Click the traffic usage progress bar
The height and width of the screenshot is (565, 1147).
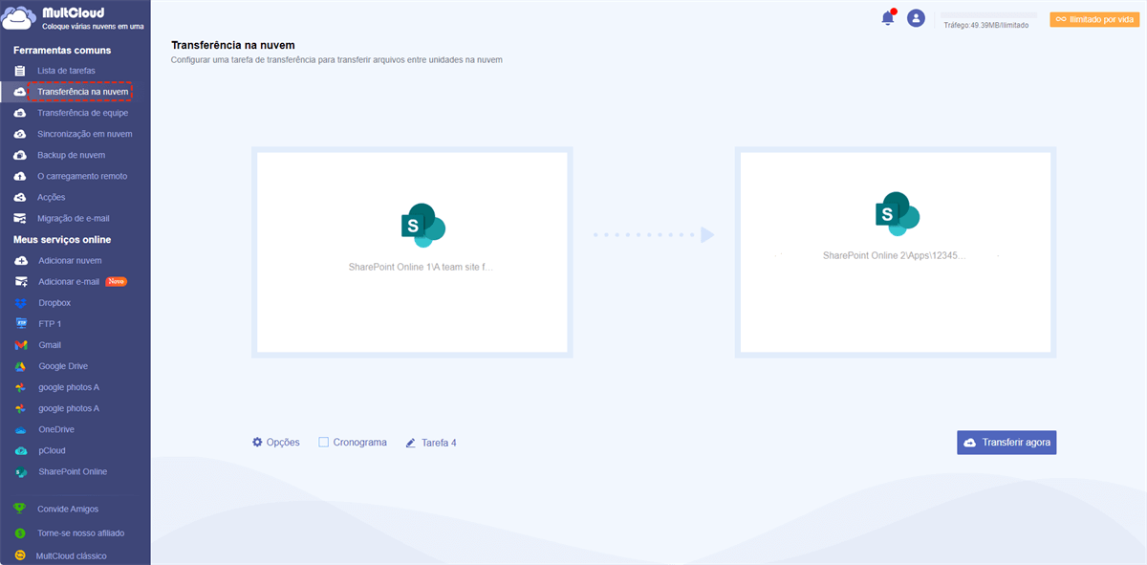988,15
